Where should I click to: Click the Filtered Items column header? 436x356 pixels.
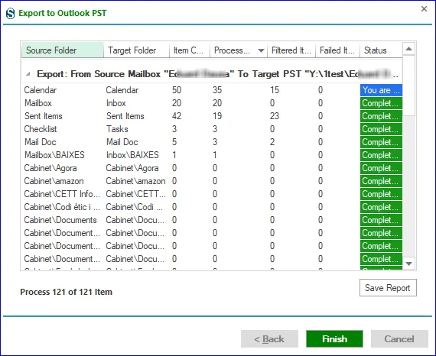pyautogui.click(x=291, y=50)
